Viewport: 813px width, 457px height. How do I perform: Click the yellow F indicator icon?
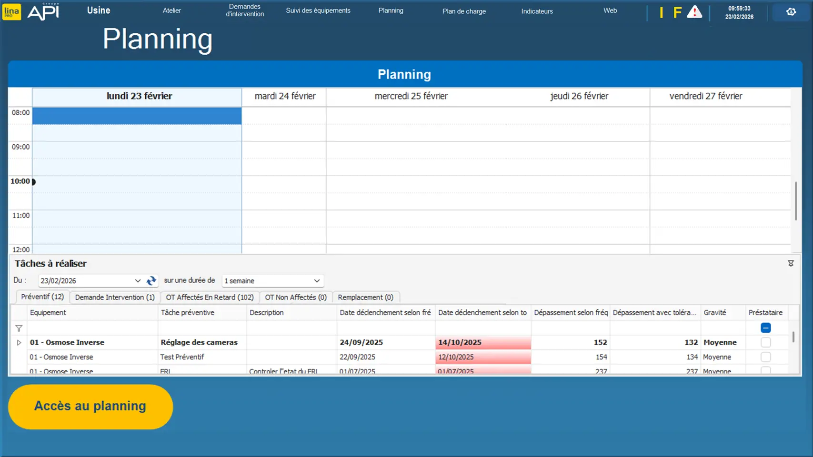coord(677,12)
